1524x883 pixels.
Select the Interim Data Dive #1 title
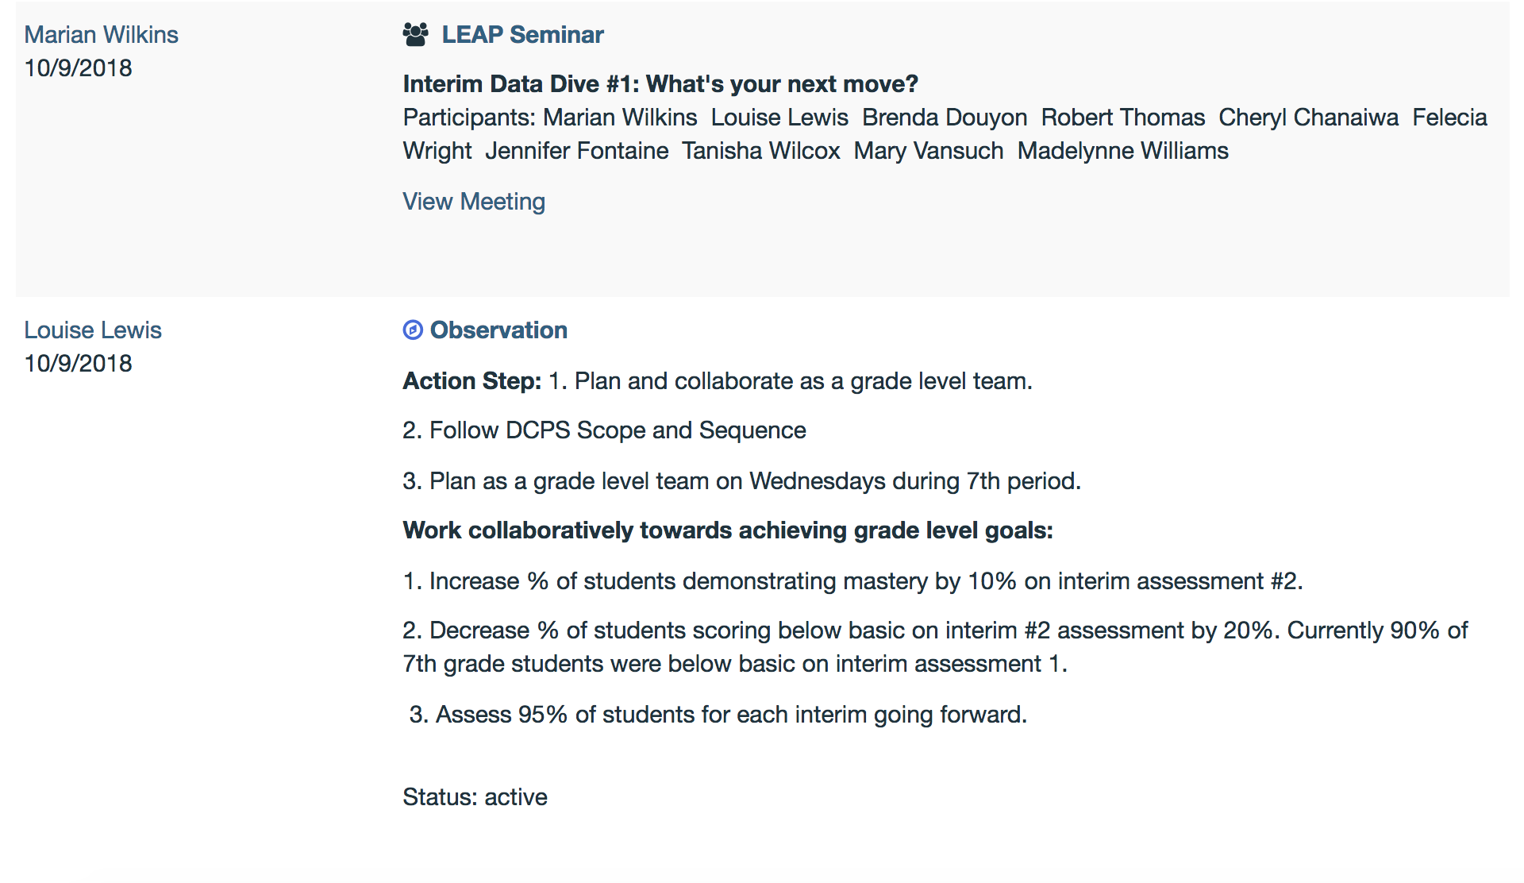click(660, 84)
